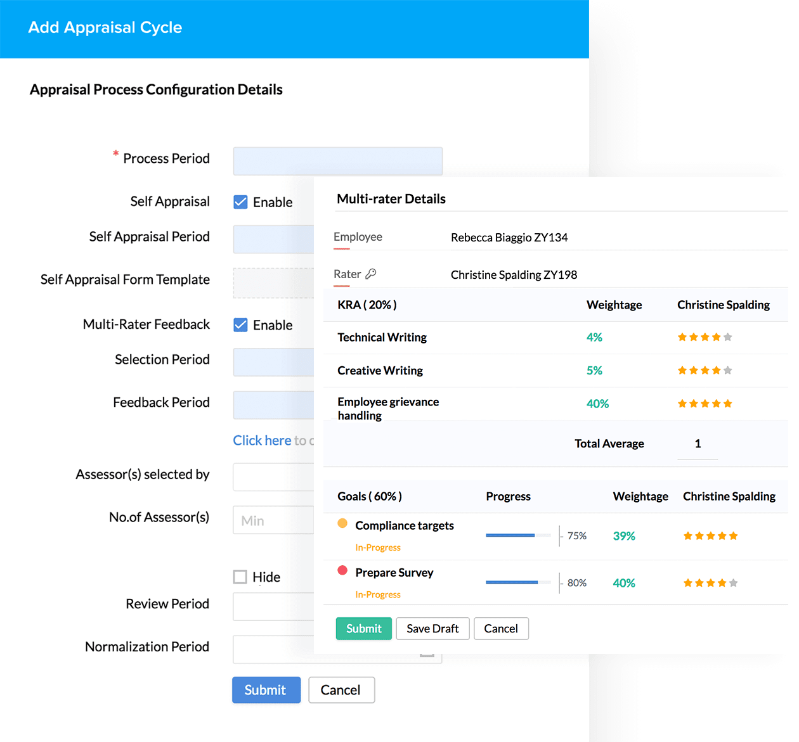Viewport: 799px width, 742px height.
Task: Click the 4% weightage for Technical Writing
Action: tap(594, 337)
